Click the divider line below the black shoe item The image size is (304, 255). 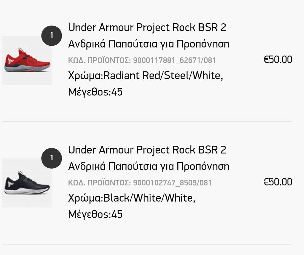tap(147, 244)
